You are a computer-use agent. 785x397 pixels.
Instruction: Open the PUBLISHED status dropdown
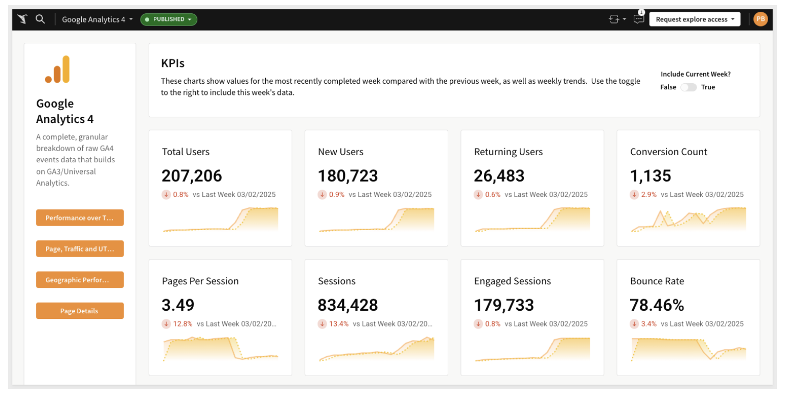pyautogui.click(x=169, y=19)
